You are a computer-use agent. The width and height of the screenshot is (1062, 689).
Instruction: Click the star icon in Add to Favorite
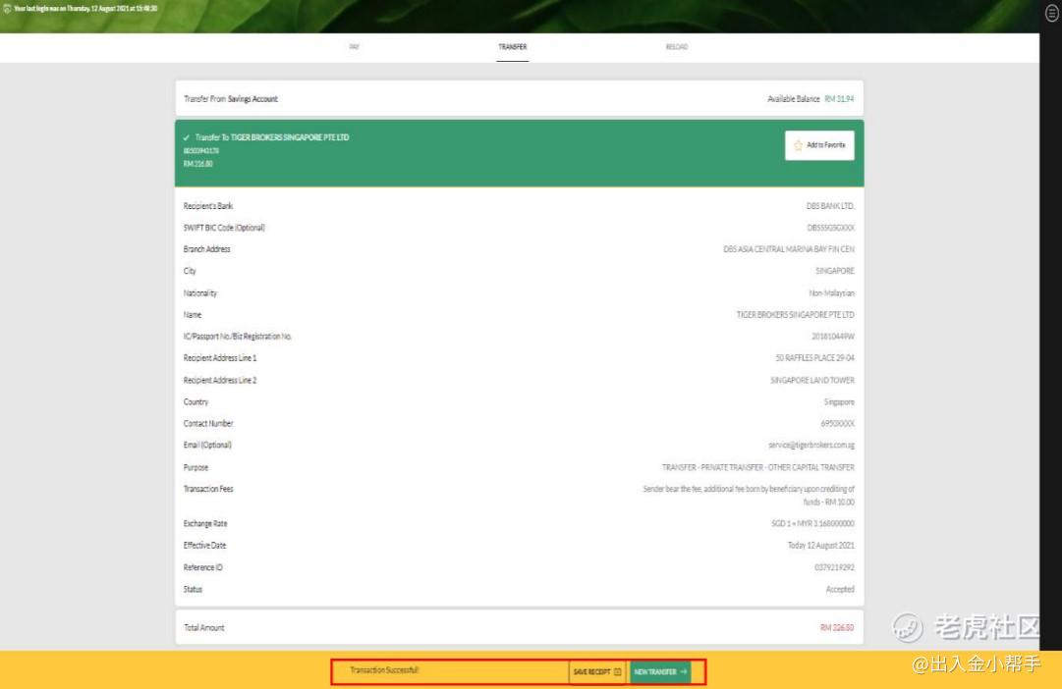click(x=798, y=145)
